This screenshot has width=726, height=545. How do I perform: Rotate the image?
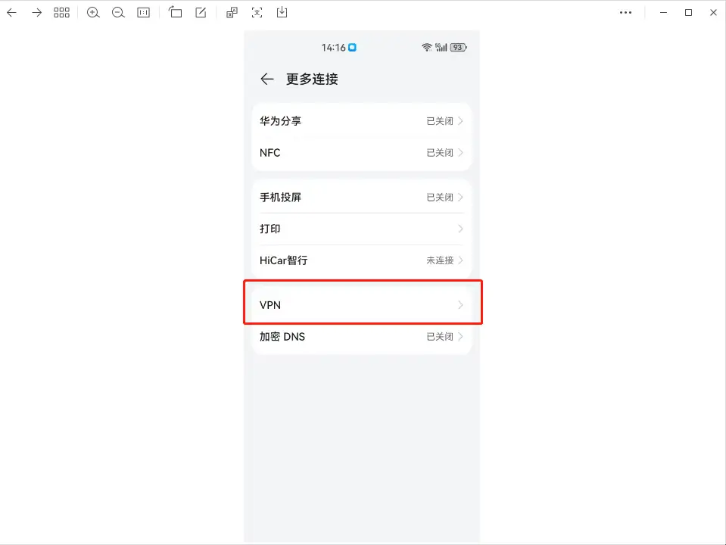pos(175,12)
